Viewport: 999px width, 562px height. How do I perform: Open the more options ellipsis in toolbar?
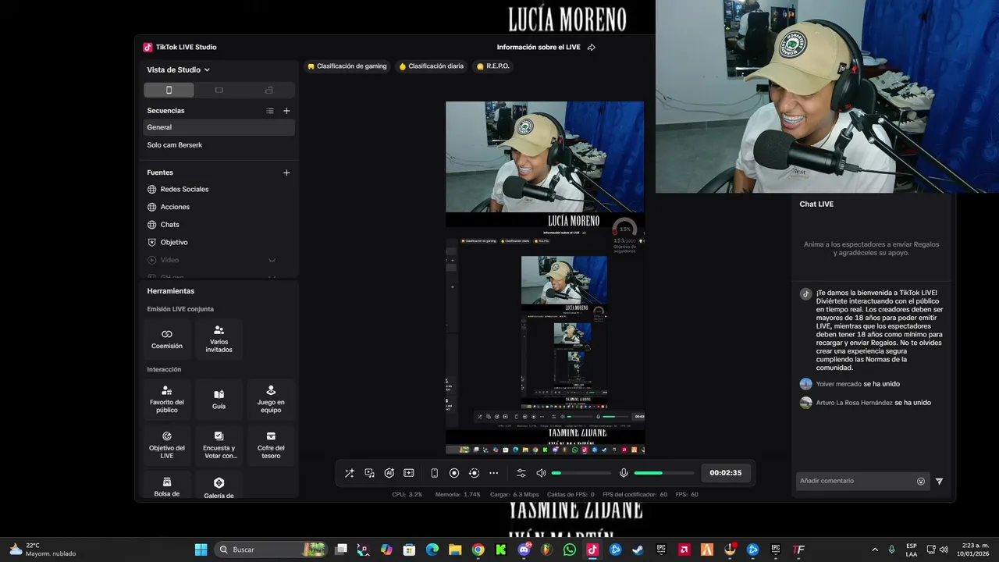click(493, 473)
